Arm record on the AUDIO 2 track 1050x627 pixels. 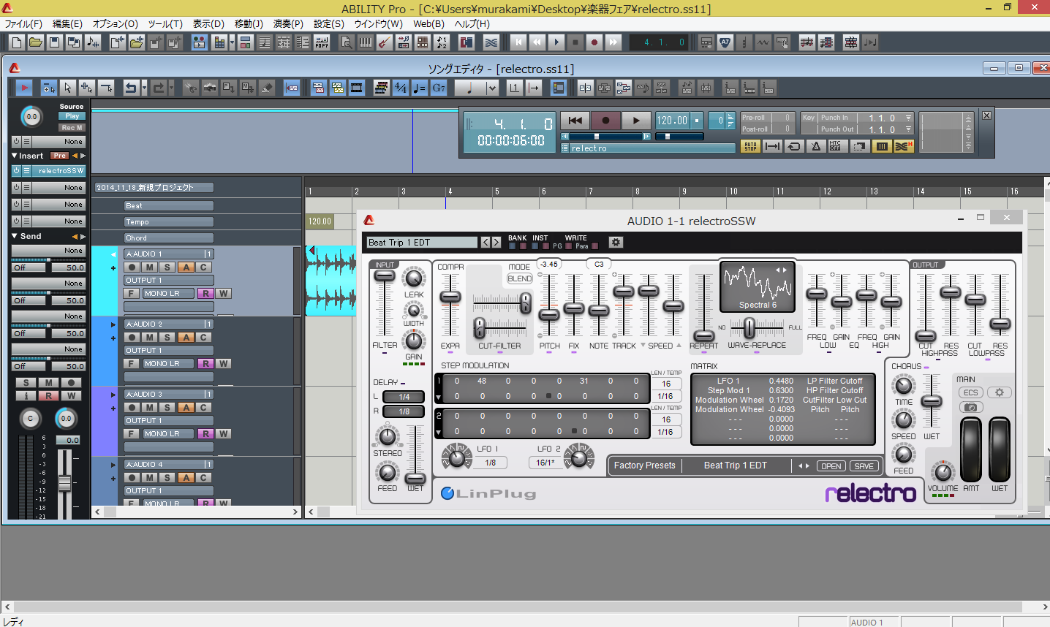132,337
